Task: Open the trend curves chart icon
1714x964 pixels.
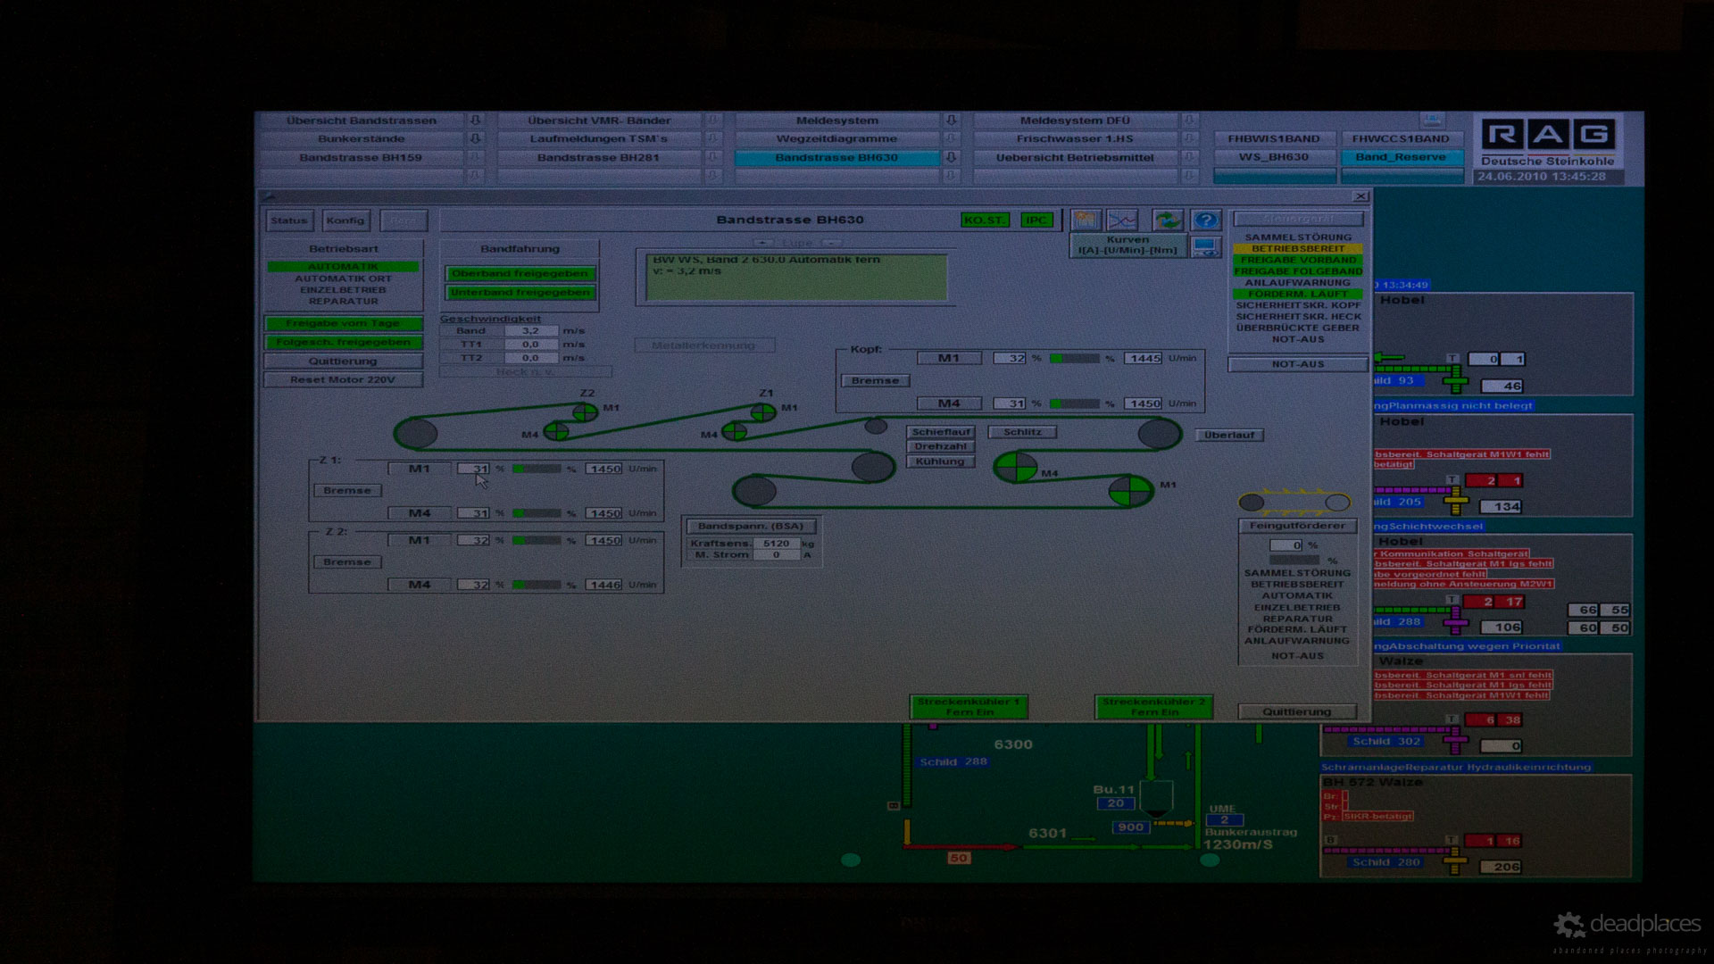Action: point(1123,220)
